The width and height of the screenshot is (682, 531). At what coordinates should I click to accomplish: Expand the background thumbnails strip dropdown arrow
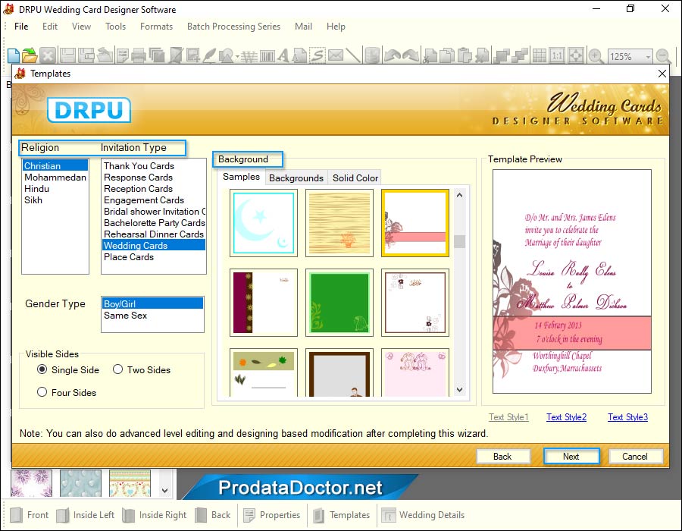click(165, 490)
